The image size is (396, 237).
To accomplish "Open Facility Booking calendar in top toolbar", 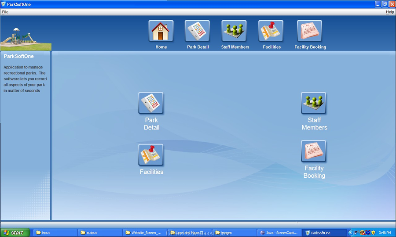I will click(x=310, y=32).
